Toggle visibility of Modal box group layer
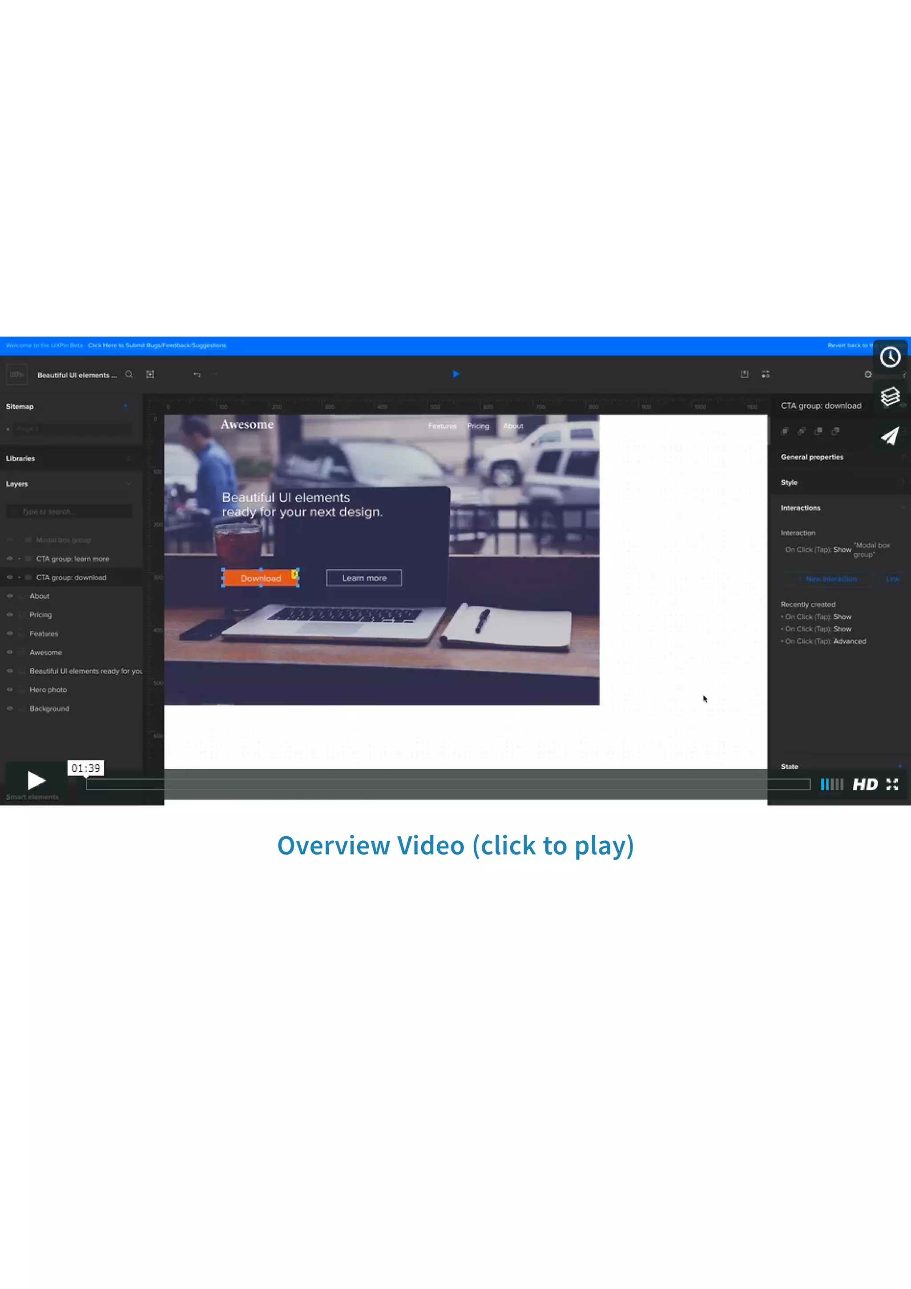The image size is (911, 1289). (9, 540)
